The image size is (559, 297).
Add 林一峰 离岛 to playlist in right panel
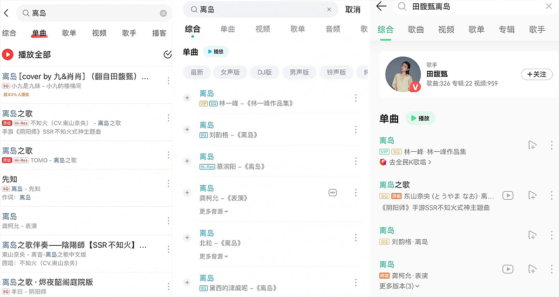coord(532,145)
